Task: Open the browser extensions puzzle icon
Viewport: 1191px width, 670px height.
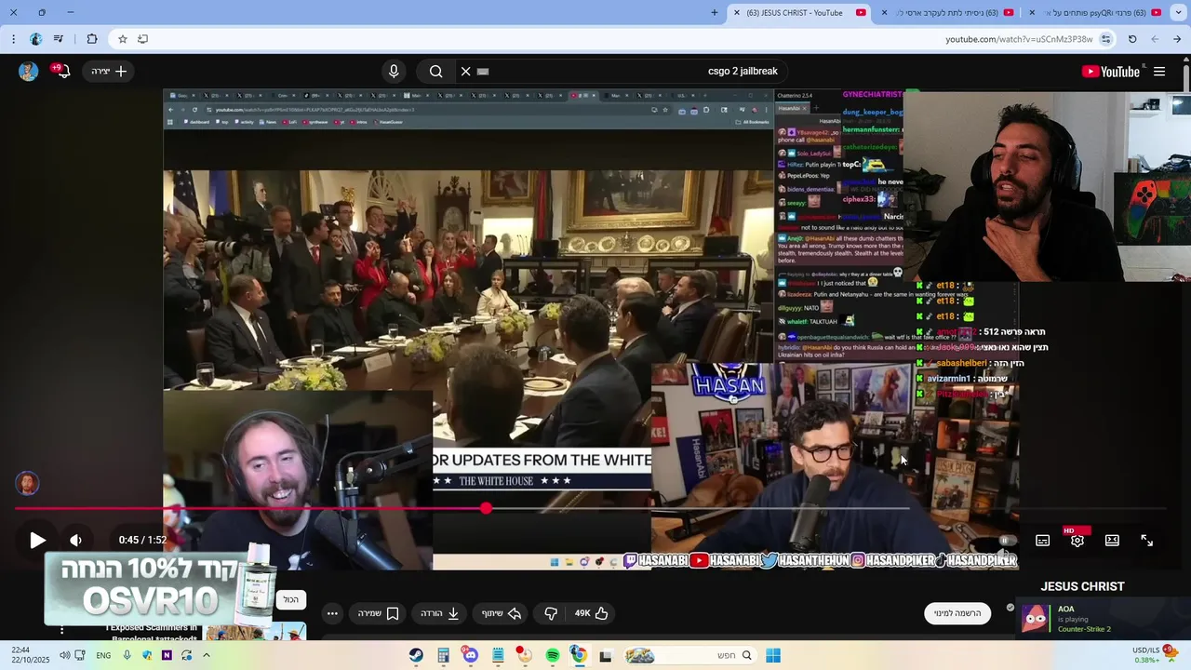Action: [91, 39]
